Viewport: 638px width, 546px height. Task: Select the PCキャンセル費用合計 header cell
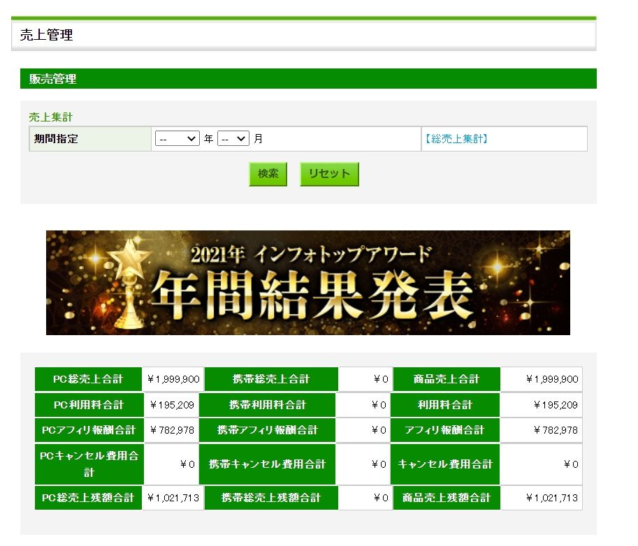pos(88,464)
